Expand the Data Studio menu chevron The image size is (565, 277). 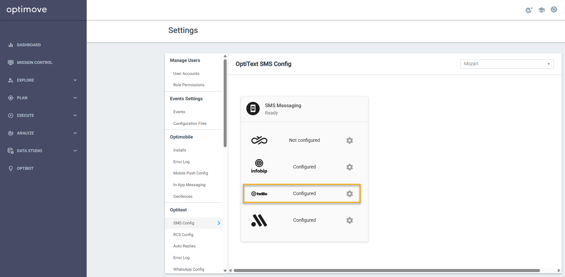coord(75,151)
